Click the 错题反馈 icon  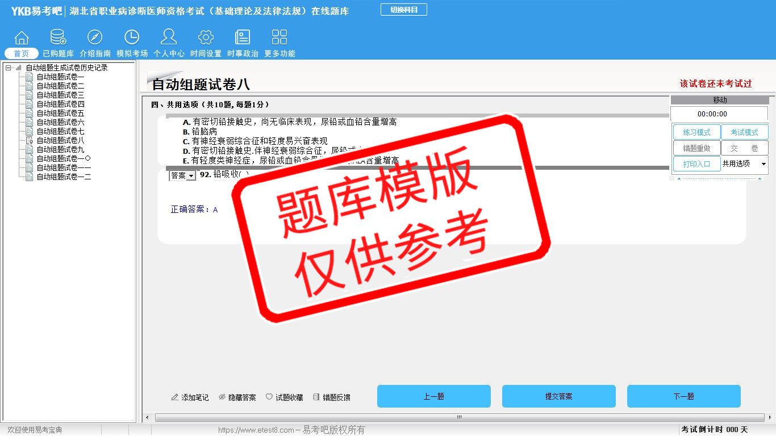[316, 397]
